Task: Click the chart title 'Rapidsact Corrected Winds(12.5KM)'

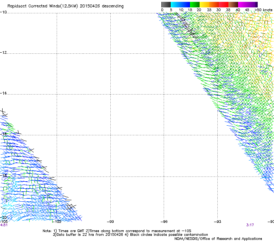Action: point(43,6)
